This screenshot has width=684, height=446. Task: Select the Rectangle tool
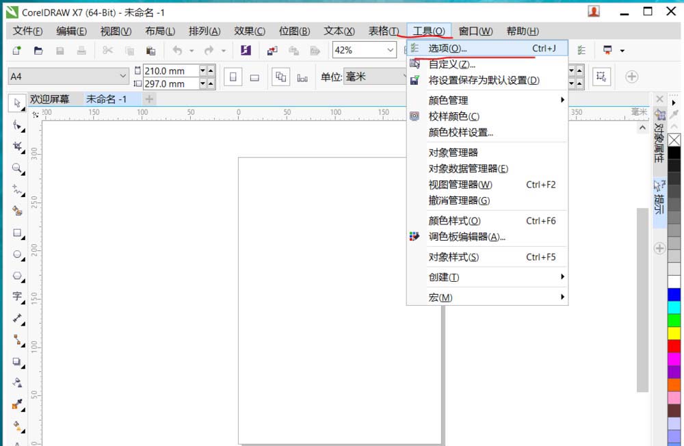pos(18,233)
